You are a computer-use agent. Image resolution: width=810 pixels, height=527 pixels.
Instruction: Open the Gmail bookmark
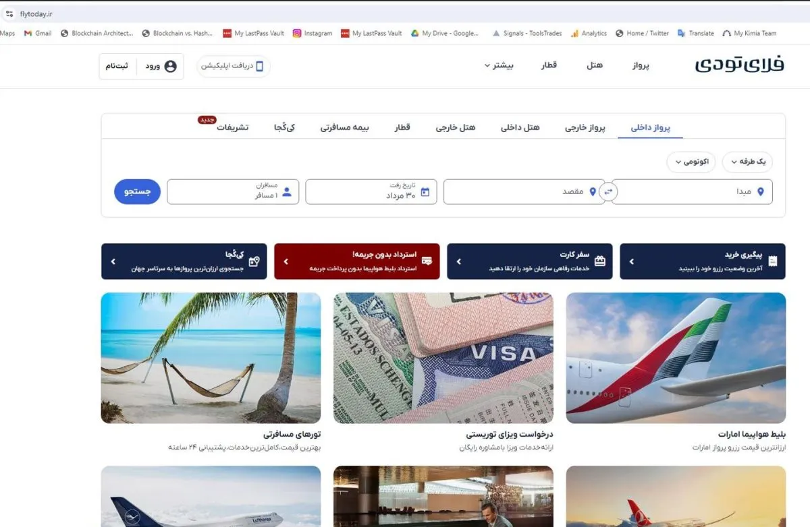pos(38,33)
